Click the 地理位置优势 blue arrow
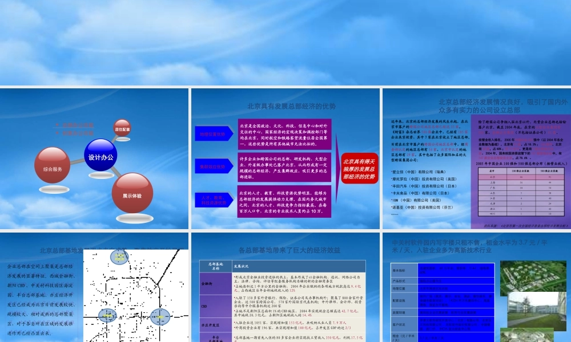The width and height of the screenshot is (571, 342). tap(214, 134)
